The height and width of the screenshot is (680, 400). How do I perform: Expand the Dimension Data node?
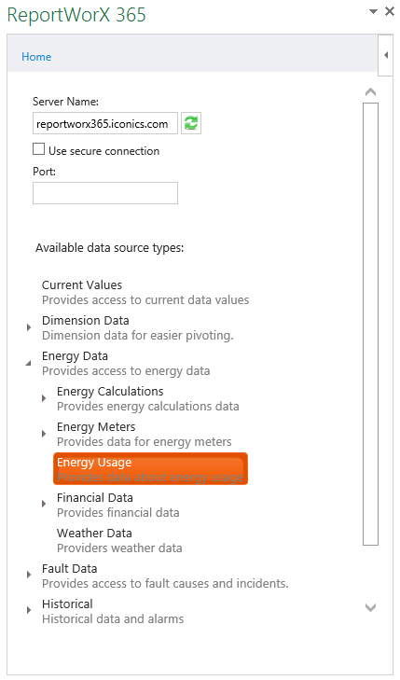click(29, 327)
